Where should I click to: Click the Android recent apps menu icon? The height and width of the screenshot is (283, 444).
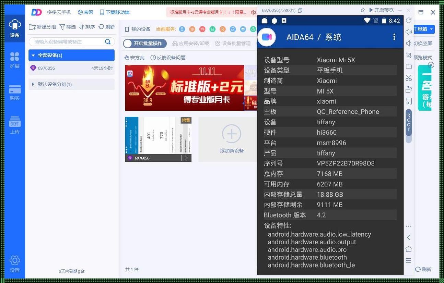point(408,260)
